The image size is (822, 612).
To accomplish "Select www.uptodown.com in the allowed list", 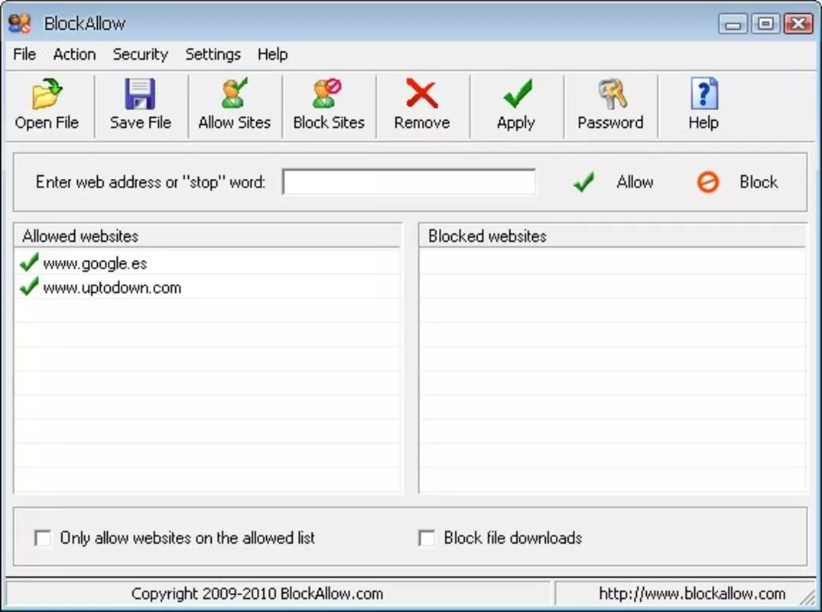I will (x=112, y=288).
